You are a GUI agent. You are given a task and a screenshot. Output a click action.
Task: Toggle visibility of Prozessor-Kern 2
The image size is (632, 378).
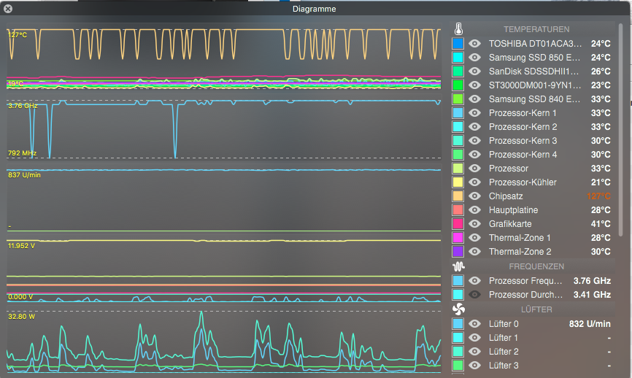click(x=475, y=126)
